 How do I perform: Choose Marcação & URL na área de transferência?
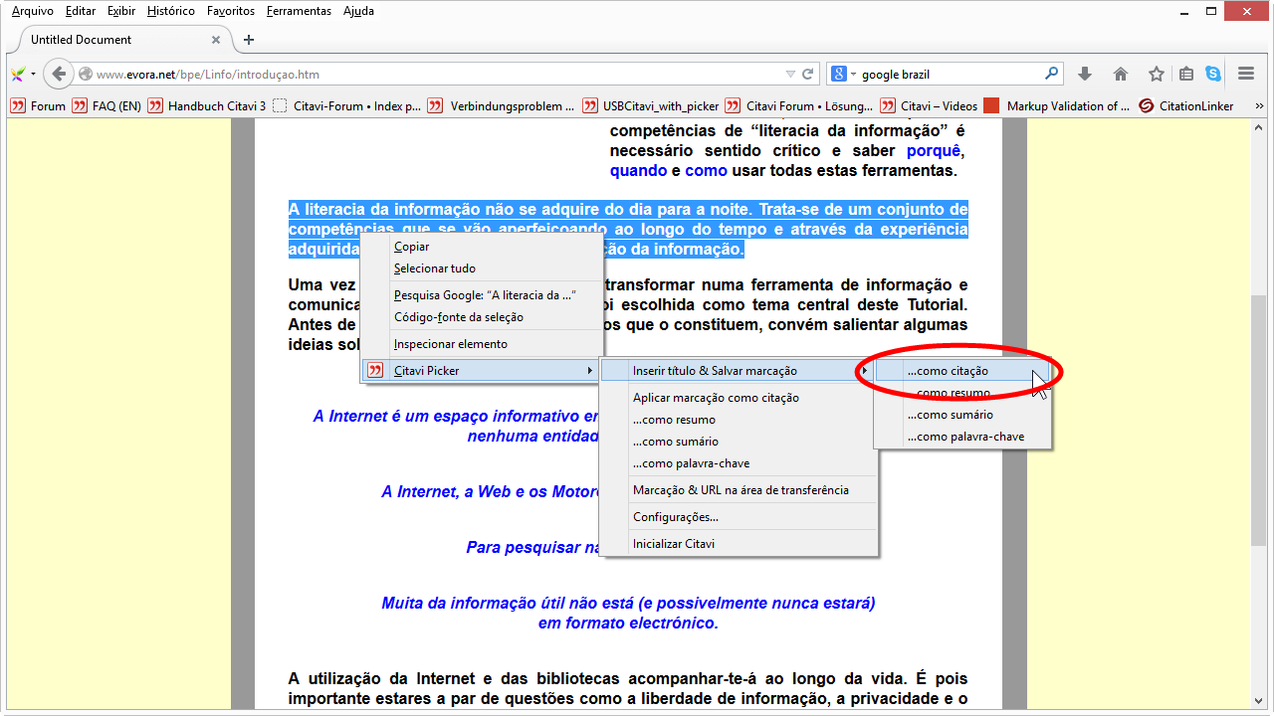click(x=739, y=490)
